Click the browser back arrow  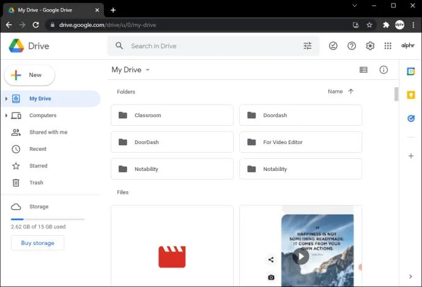[x=9, y=25]
